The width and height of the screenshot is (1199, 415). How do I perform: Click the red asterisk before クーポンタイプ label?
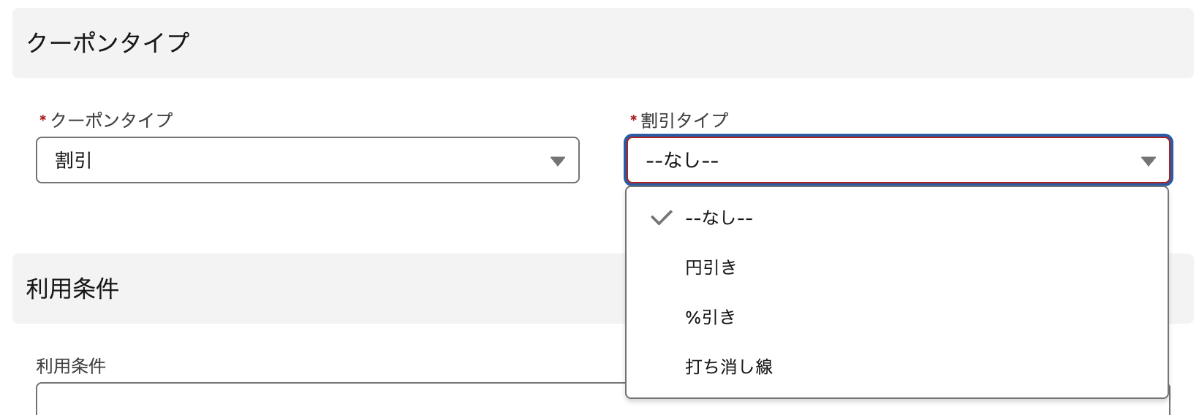[42, 120]
